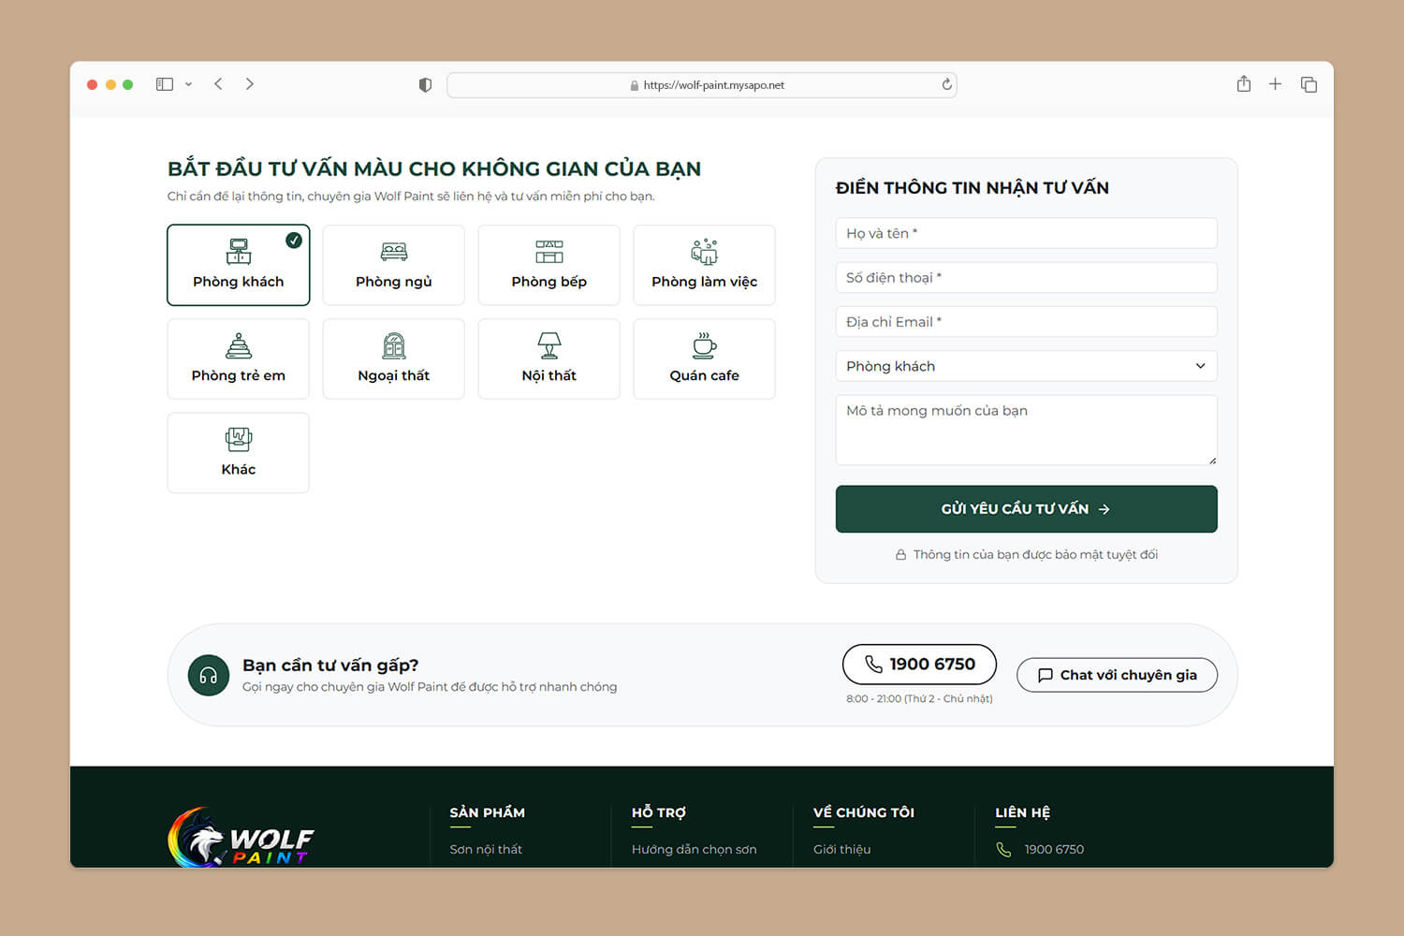Submit with Gửi yêu cầu tư vấn button
Screen dimensions: 1404x936
tap(1026, 509)
